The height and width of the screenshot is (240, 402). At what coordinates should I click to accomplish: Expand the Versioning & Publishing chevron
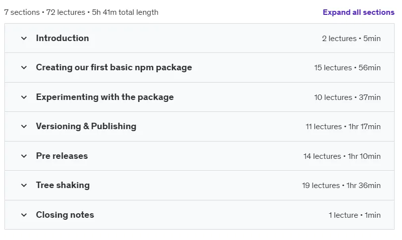pyautogui.click(x=24, y=126)
